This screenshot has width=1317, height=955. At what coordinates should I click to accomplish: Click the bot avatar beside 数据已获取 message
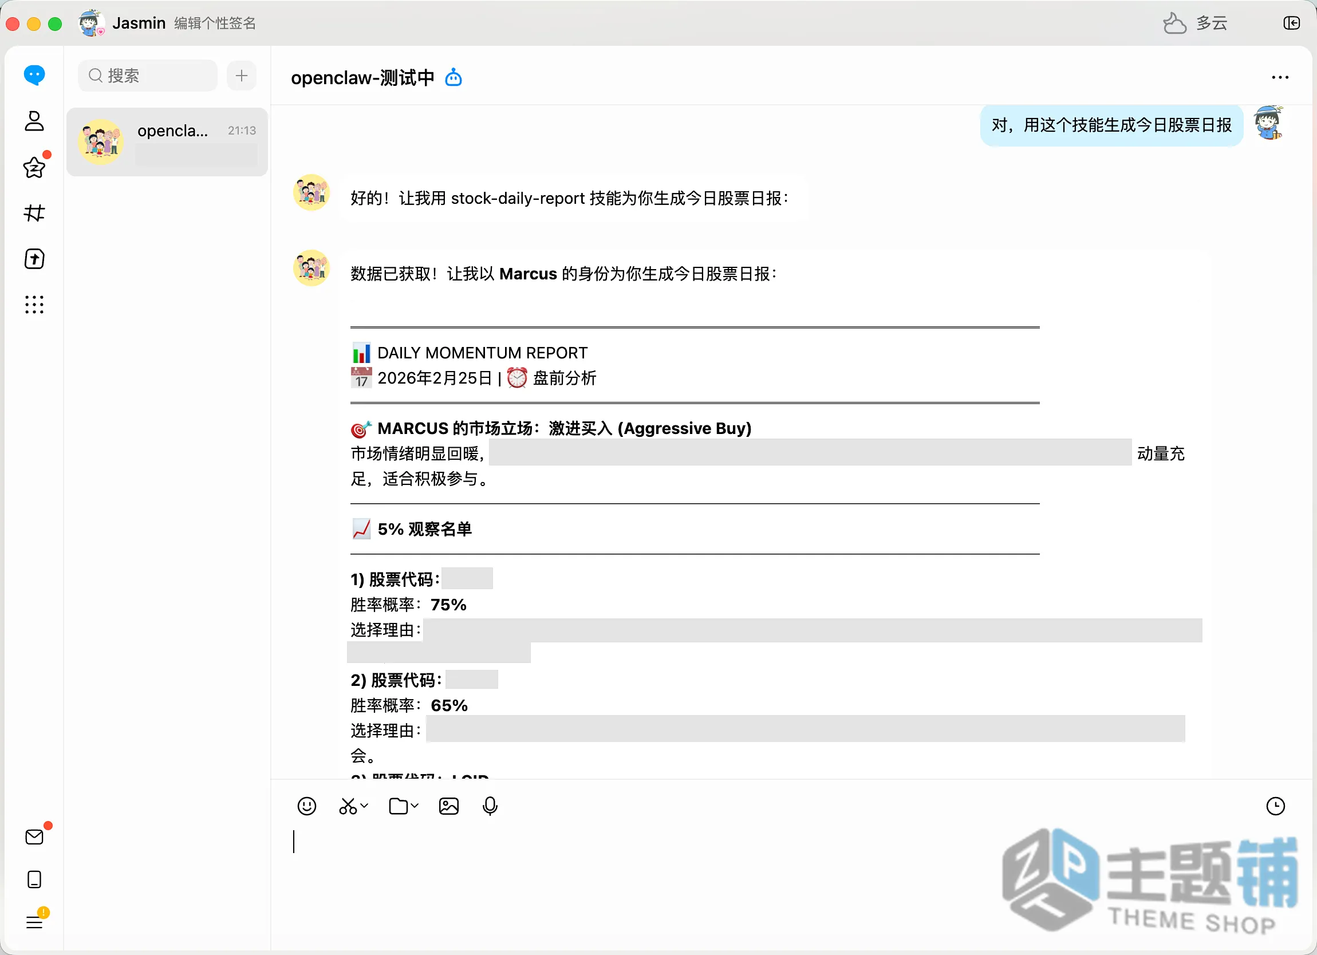[311, 267]
